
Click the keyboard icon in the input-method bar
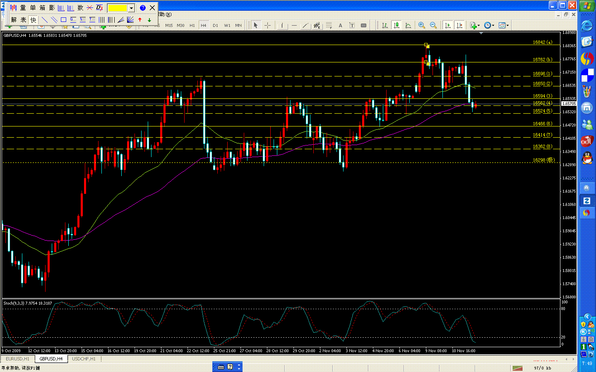click(x=221, y=367)
